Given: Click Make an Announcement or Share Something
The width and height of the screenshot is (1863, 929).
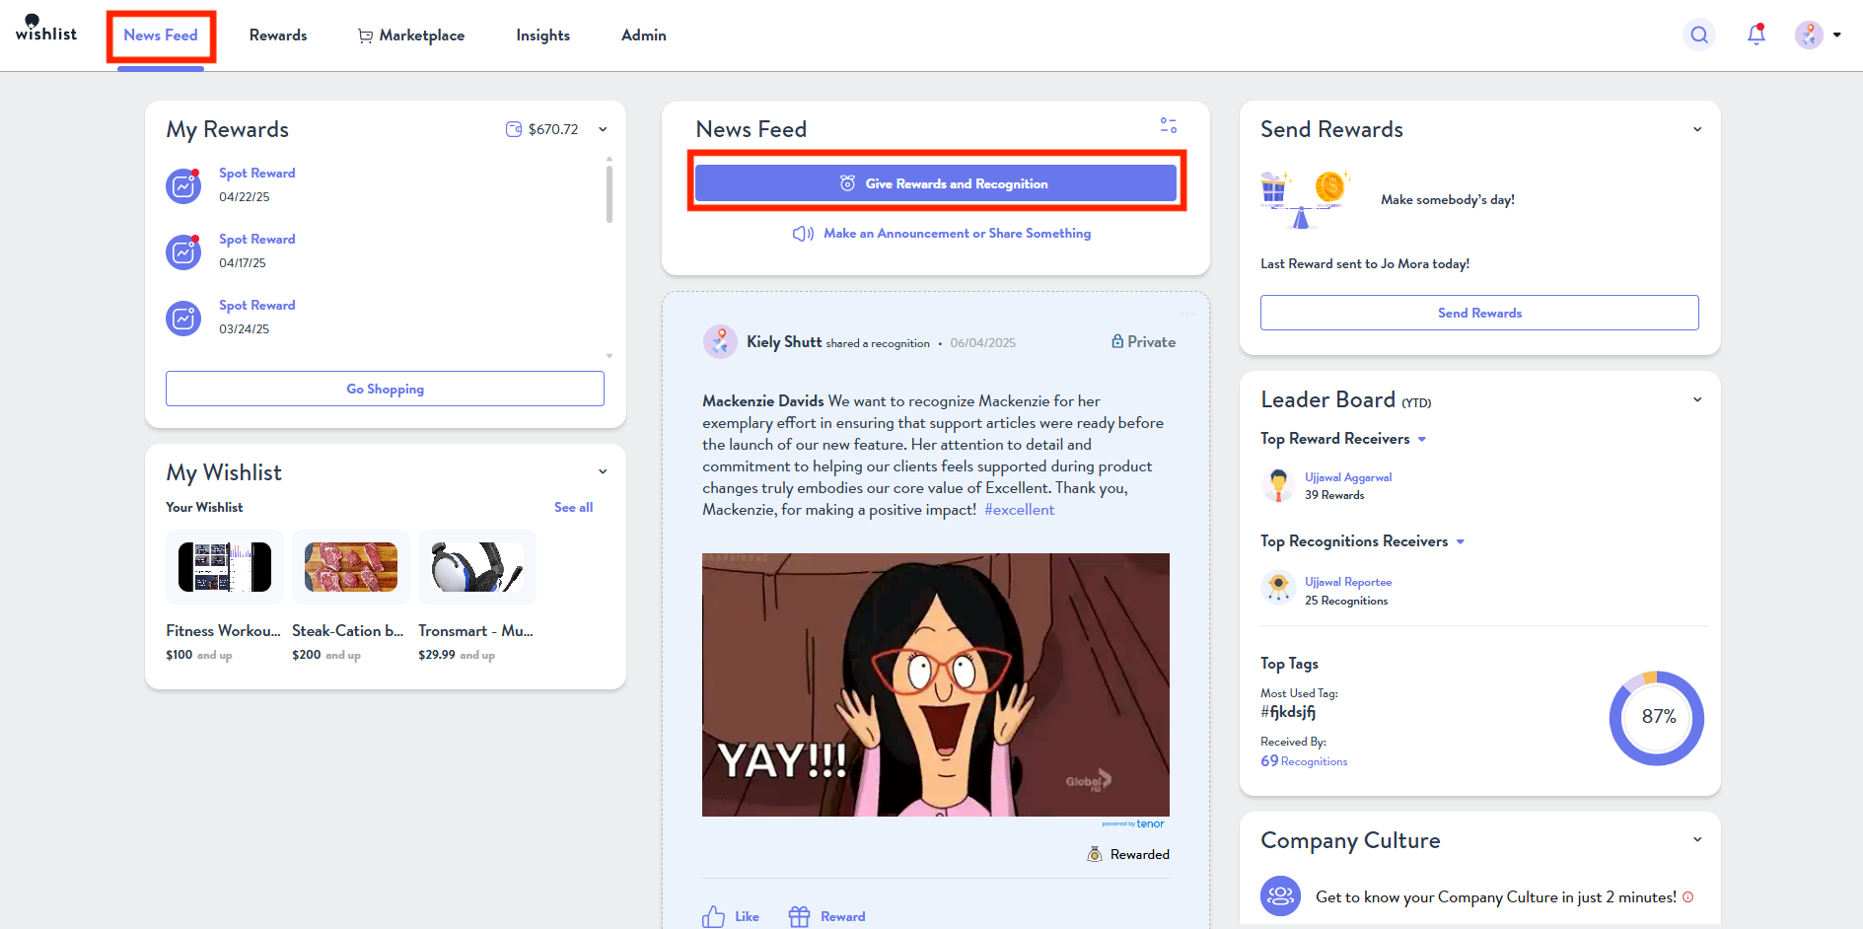Looking at the screenshot, I should pyautogui.click(x=957, y=234).
